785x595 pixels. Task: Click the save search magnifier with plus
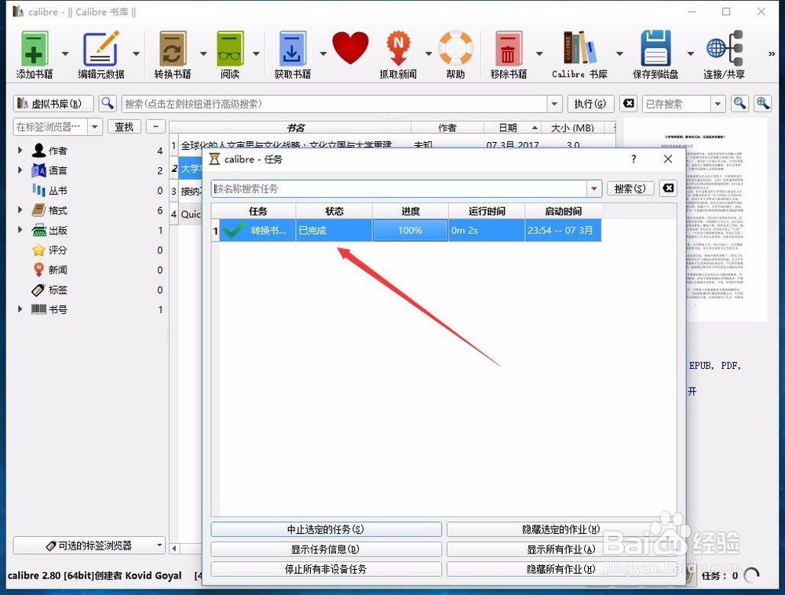[x=763, y=104]
